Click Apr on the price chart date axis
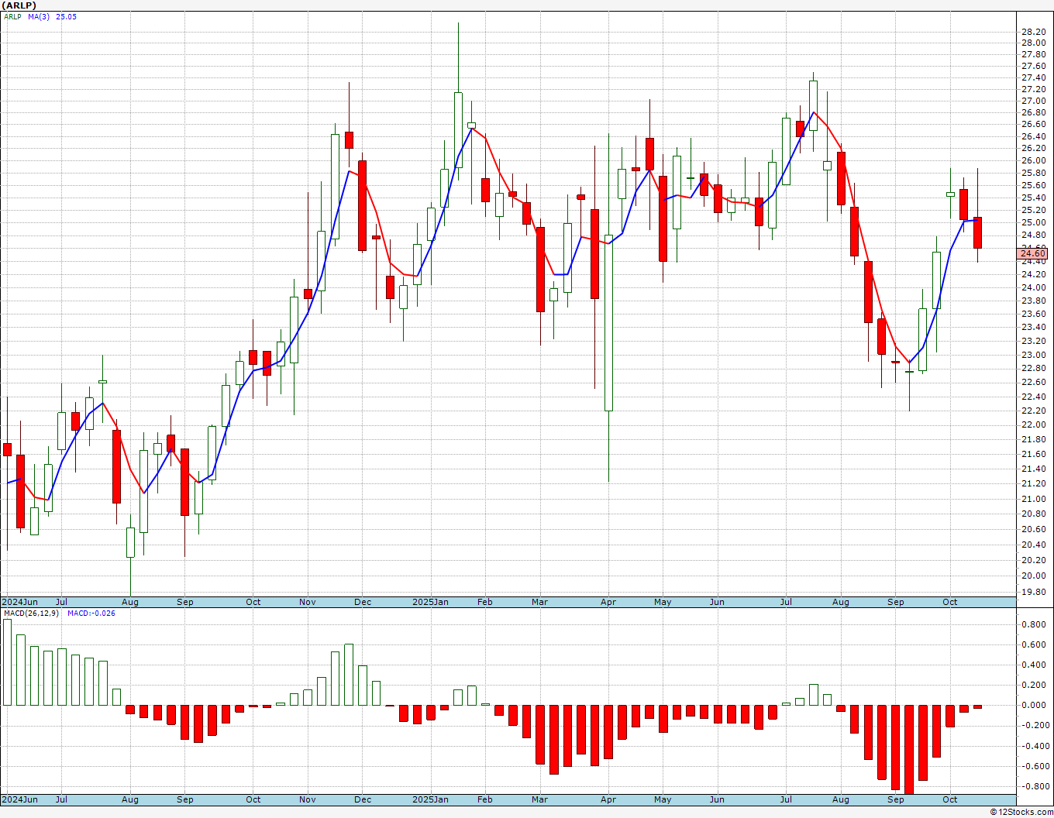The image size is (1054, 818). [x=608, y=602]
